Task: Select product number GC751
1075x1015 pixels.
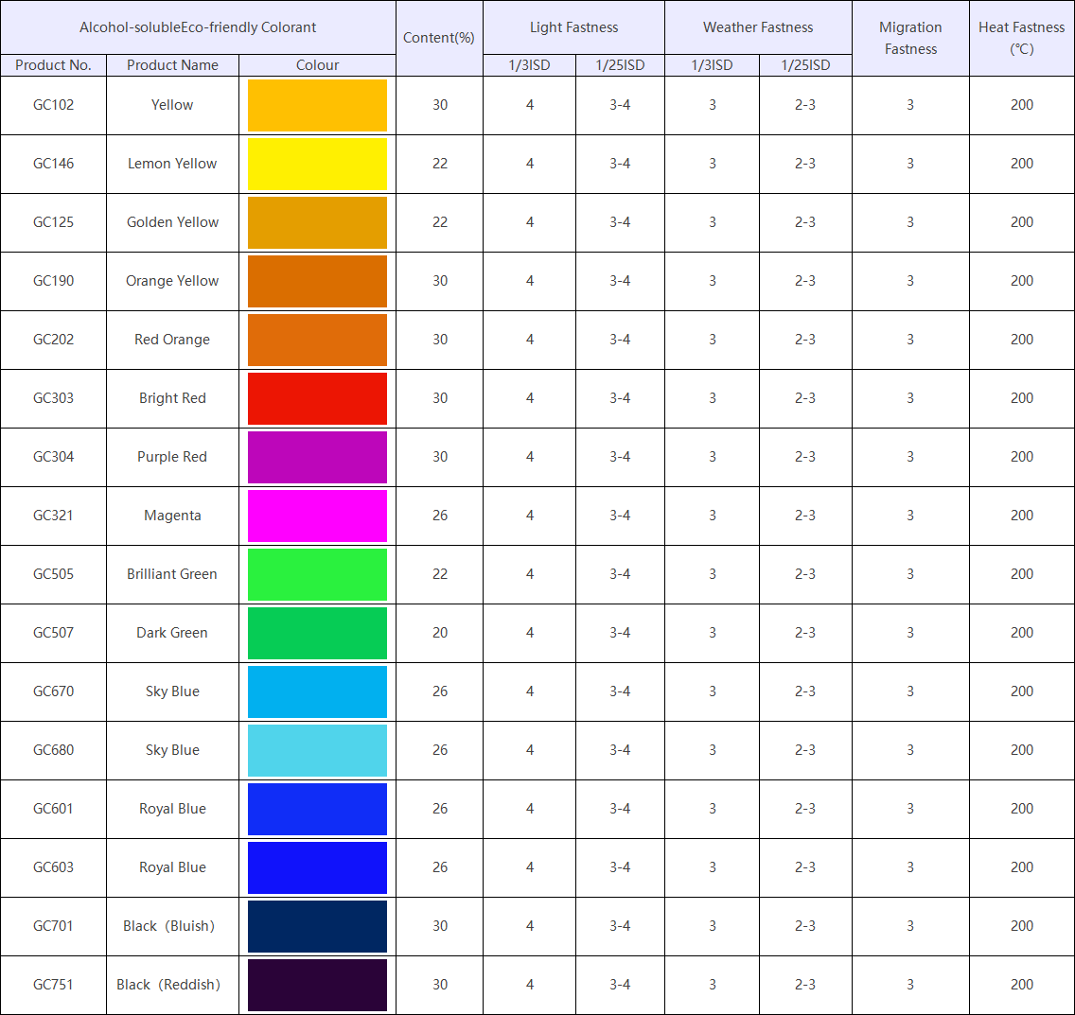Action: click(x=53, y=985)
